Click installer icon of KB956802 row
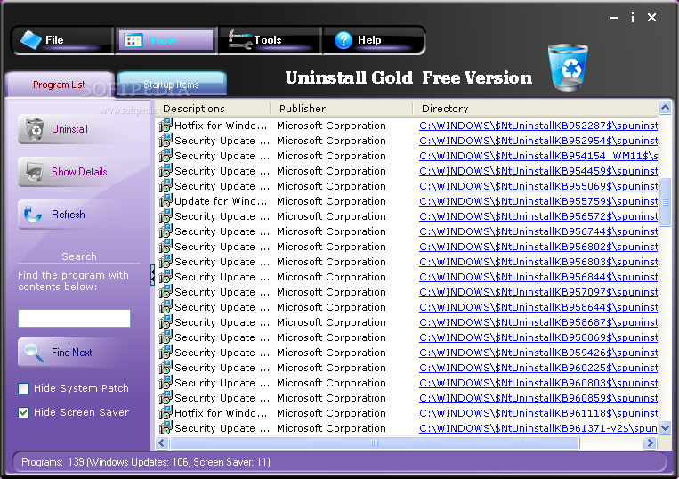This screenshot has width=679, height=479. point(166,247)
